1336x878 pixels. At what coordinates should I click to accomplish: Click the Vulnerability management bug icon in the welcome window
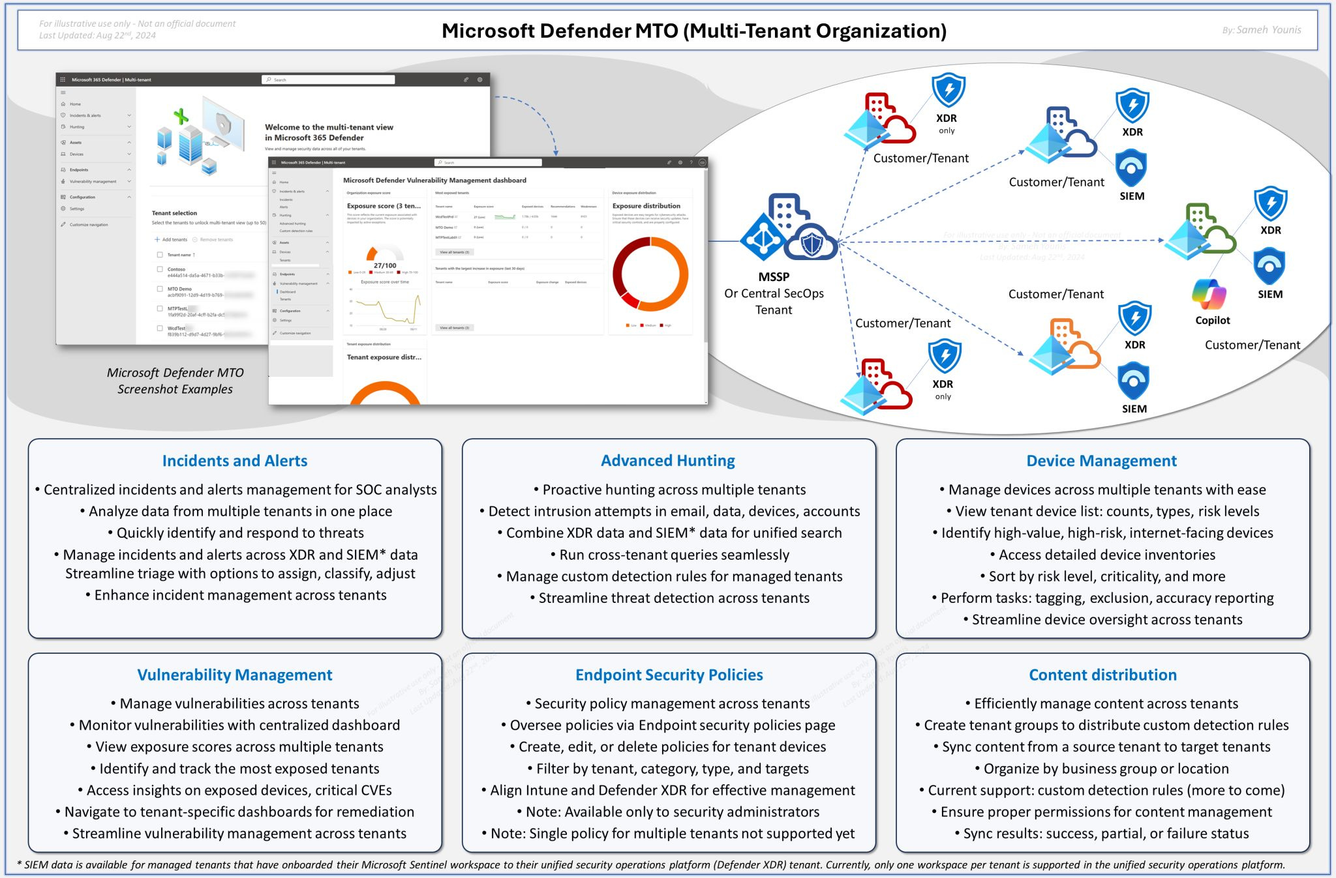coord(63,181)
